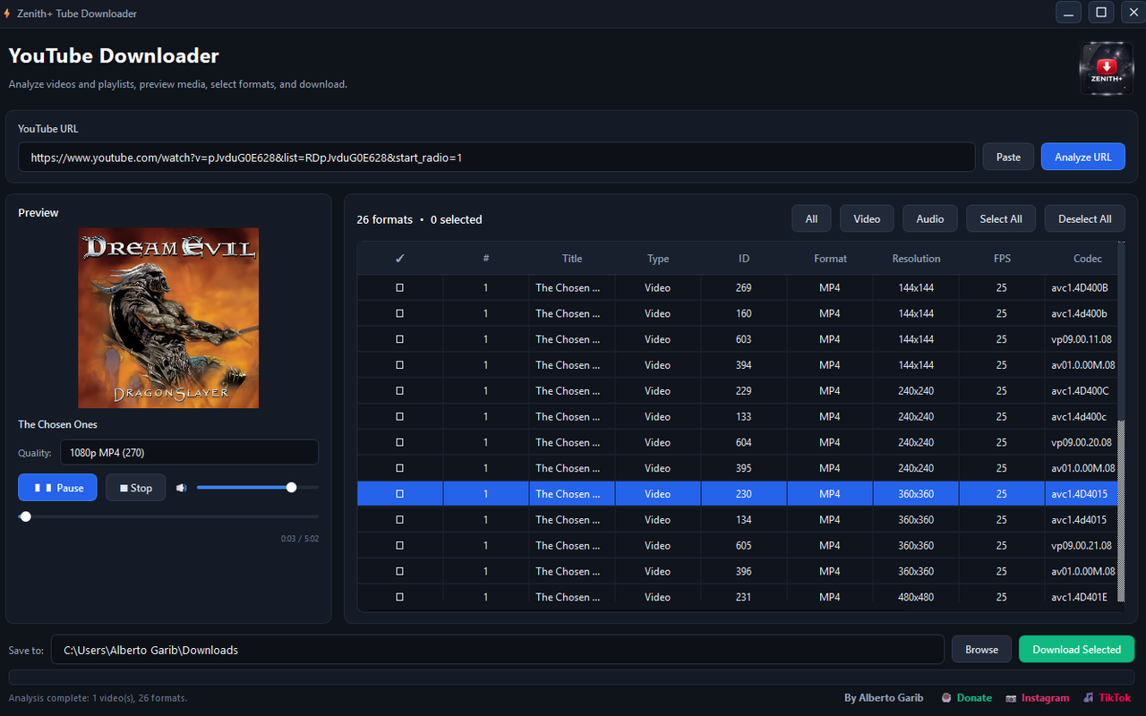Click the Format column header
1146x716 pixels.
830,259
